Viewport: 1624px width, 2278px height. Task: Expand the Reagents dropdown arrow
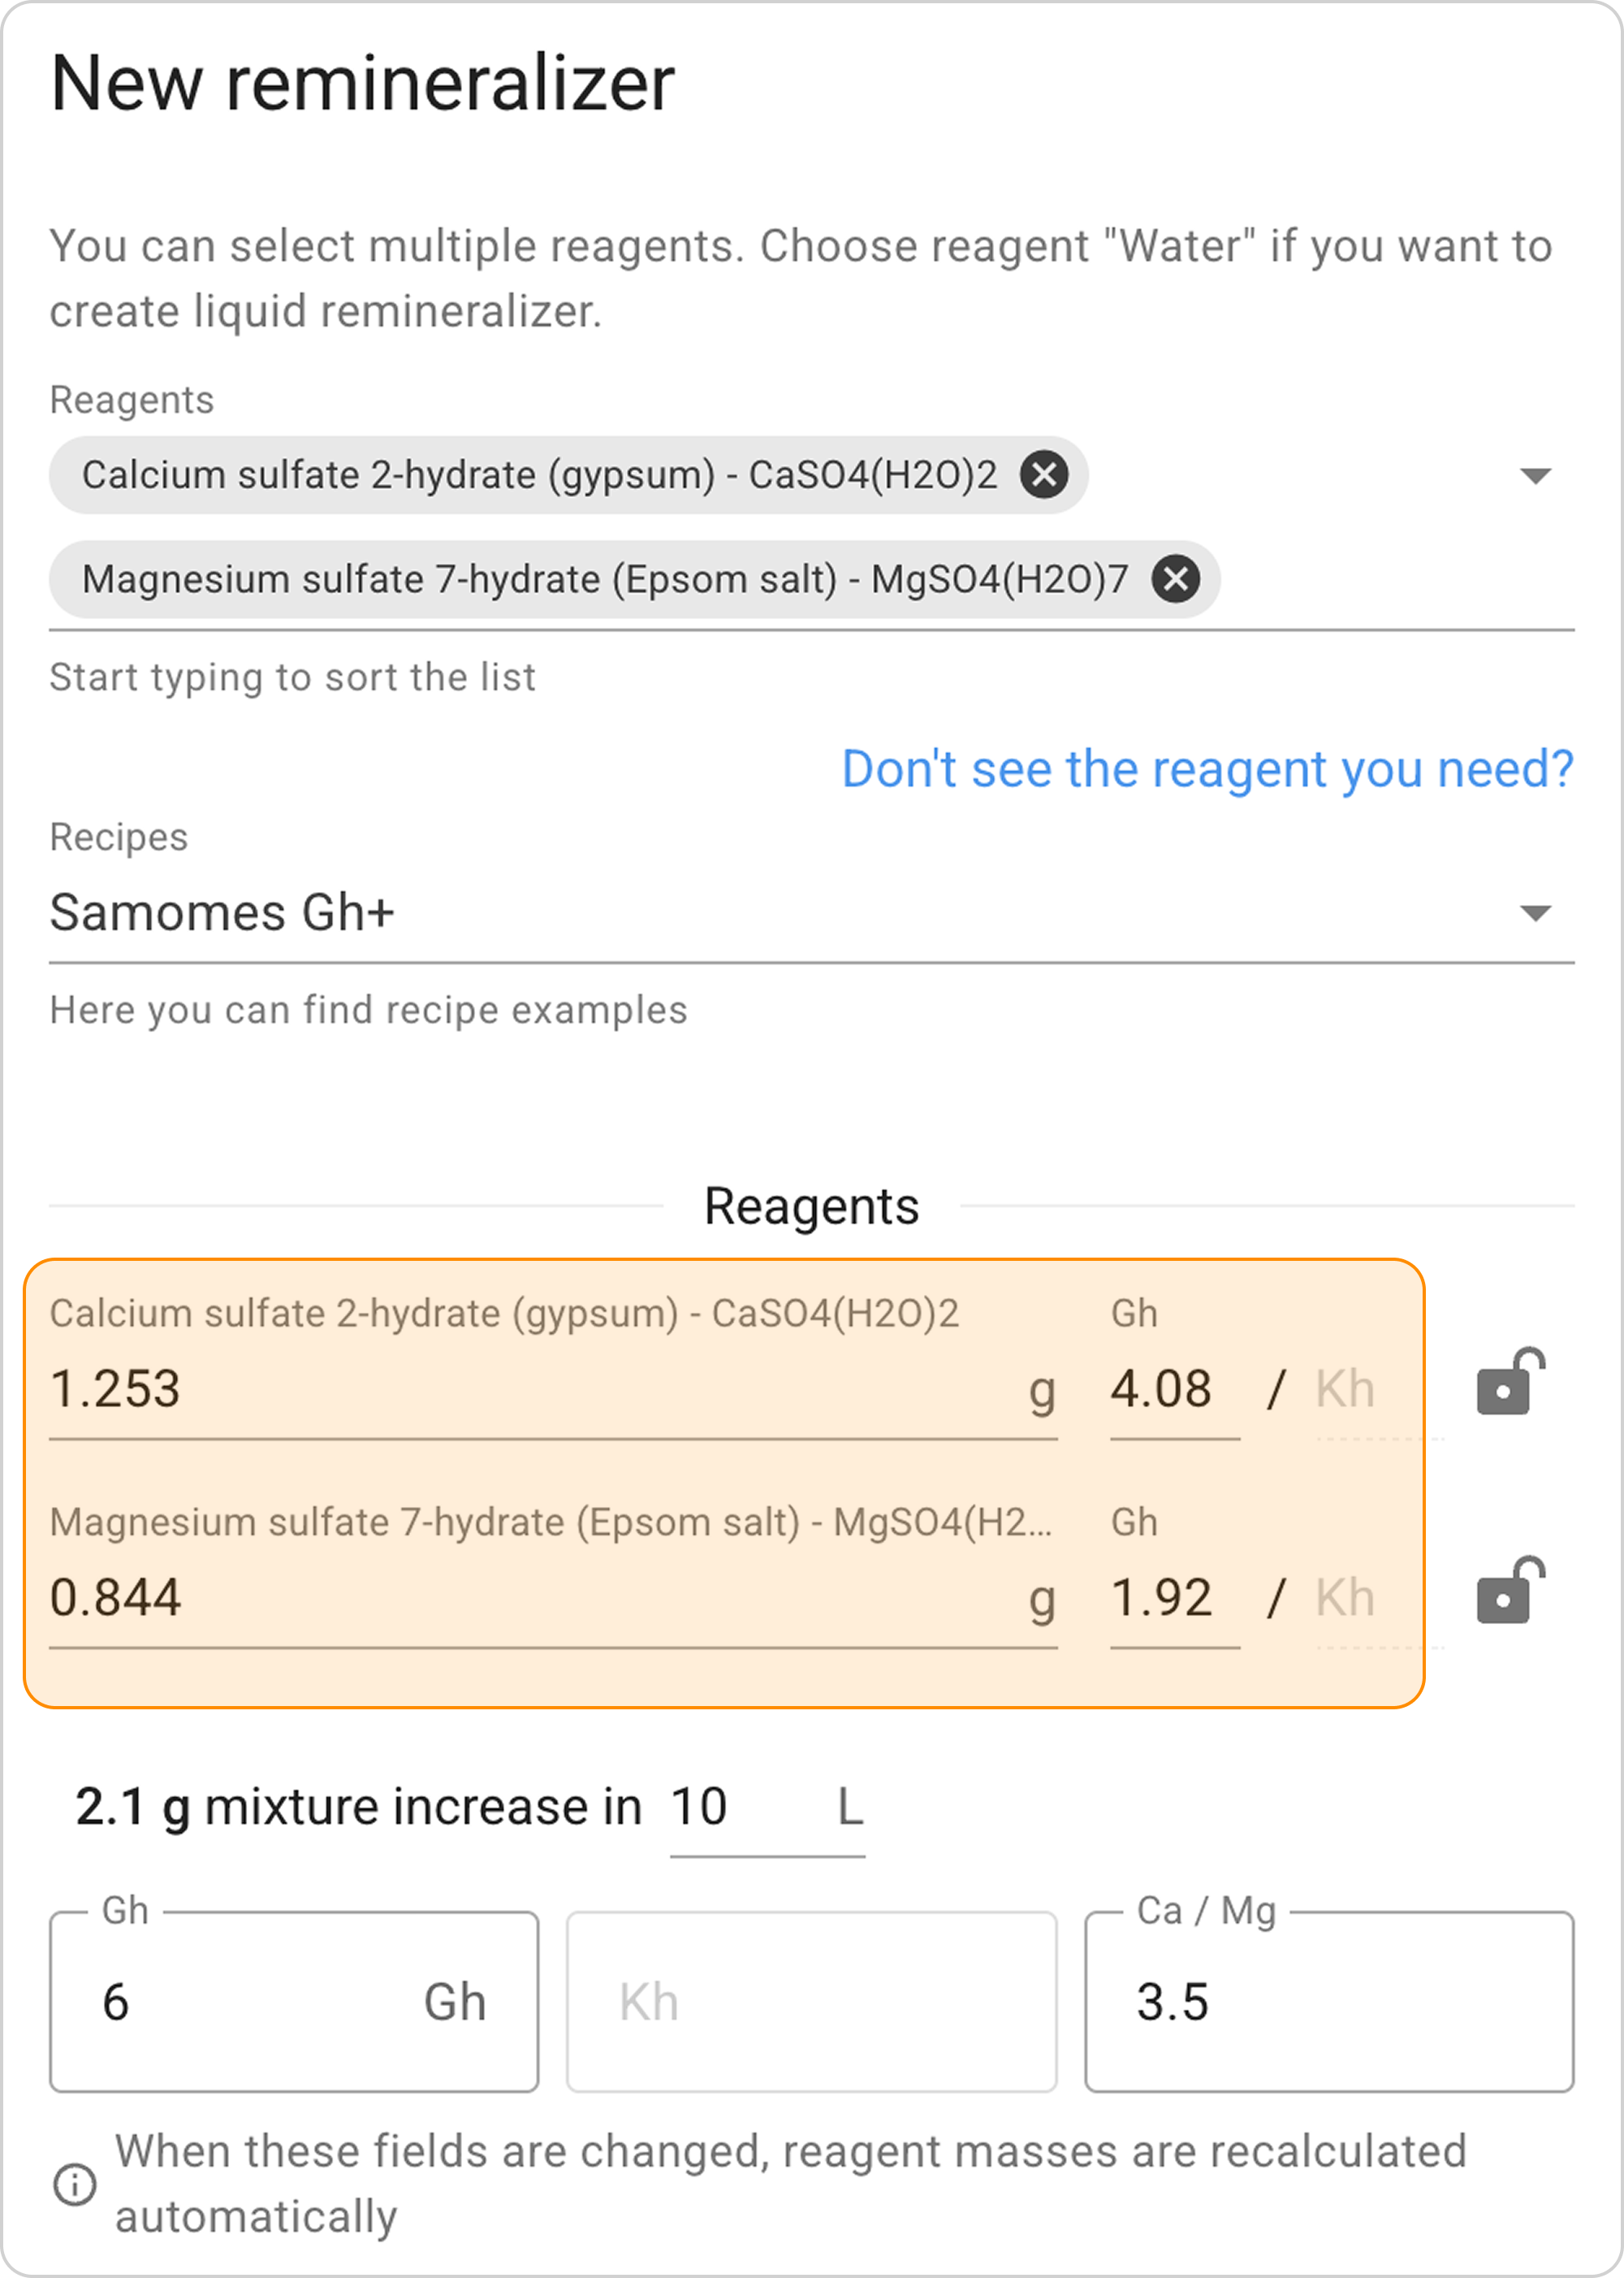pyautogui.click(x=1535, y=475)
